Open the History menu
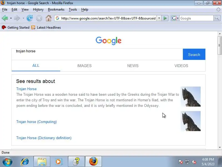Screen dimensions: 222x167 (x=38, y=9)
